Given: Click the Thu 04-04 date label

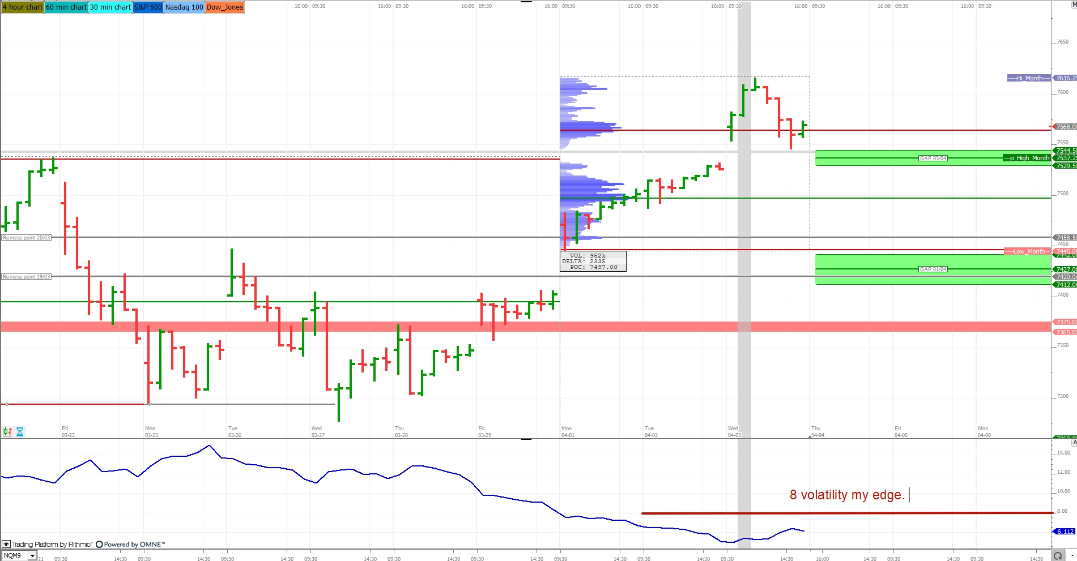Looking at the screenshot, I should [x=818, y=432].
